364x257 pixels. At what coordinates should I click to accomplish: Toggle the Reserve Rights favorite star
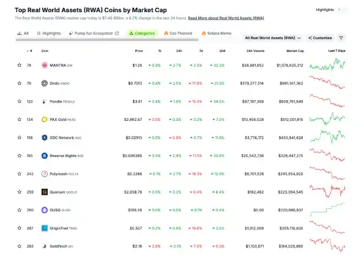(x=20, y=156)
